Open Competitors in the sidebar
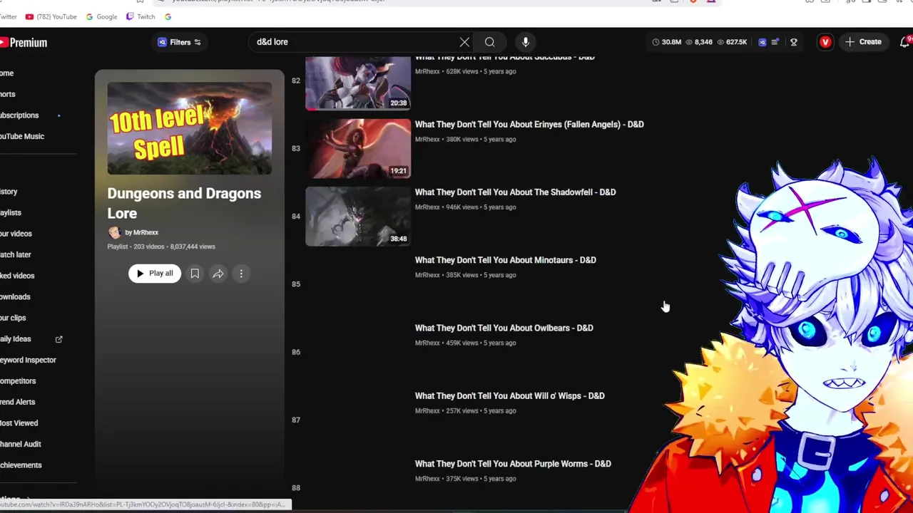The width and height of the screenshot is (913, 513). [18, 381]
